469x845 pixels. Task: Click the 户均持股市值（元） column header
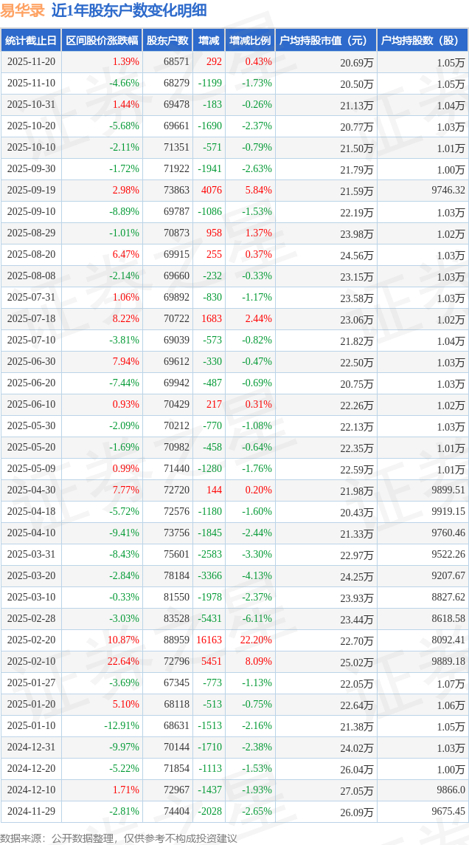[x=325, y=41]
